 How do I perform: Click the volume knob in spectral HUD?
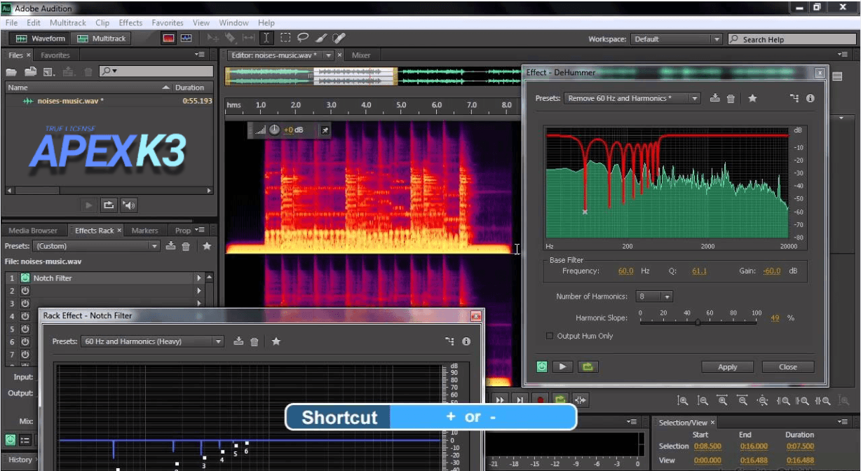pyautogui.click(x=274, y=130)
